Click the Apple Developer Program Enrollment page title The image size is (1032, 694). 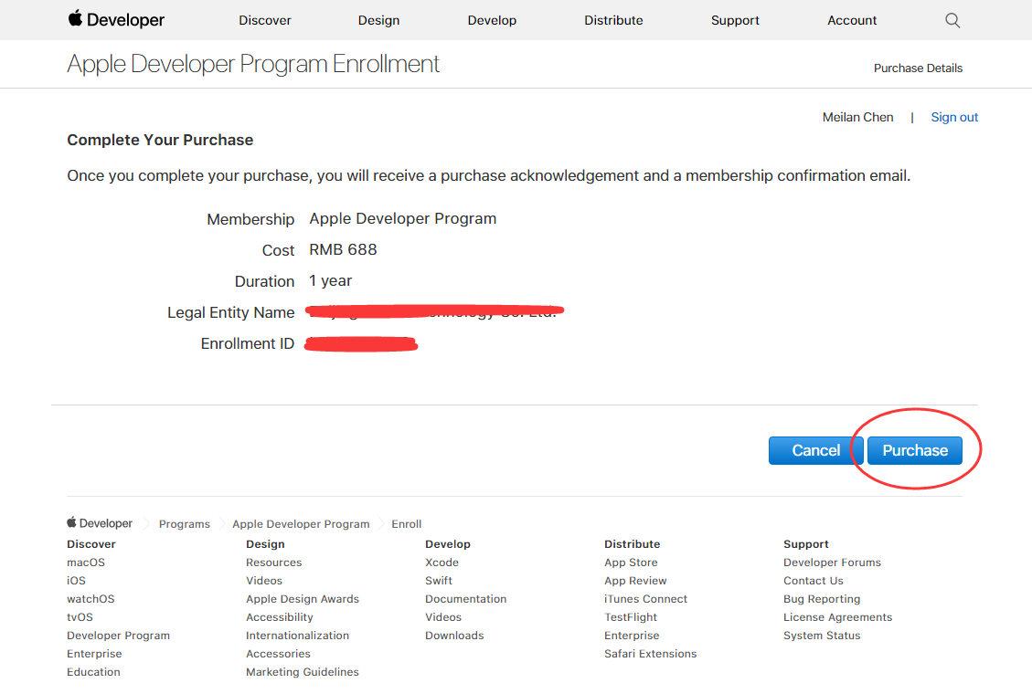point(253,64)
